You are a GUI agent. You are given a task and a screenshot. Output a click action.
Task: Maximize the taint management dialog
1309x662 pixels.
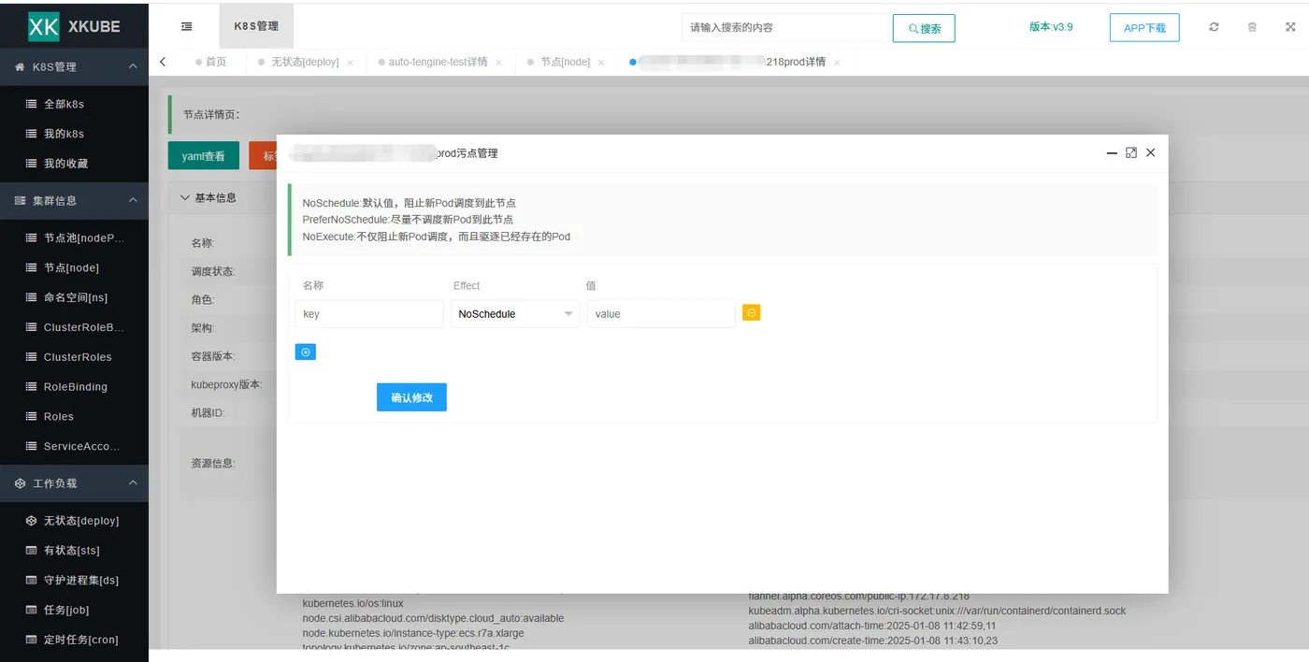(x=1131, y=152)
